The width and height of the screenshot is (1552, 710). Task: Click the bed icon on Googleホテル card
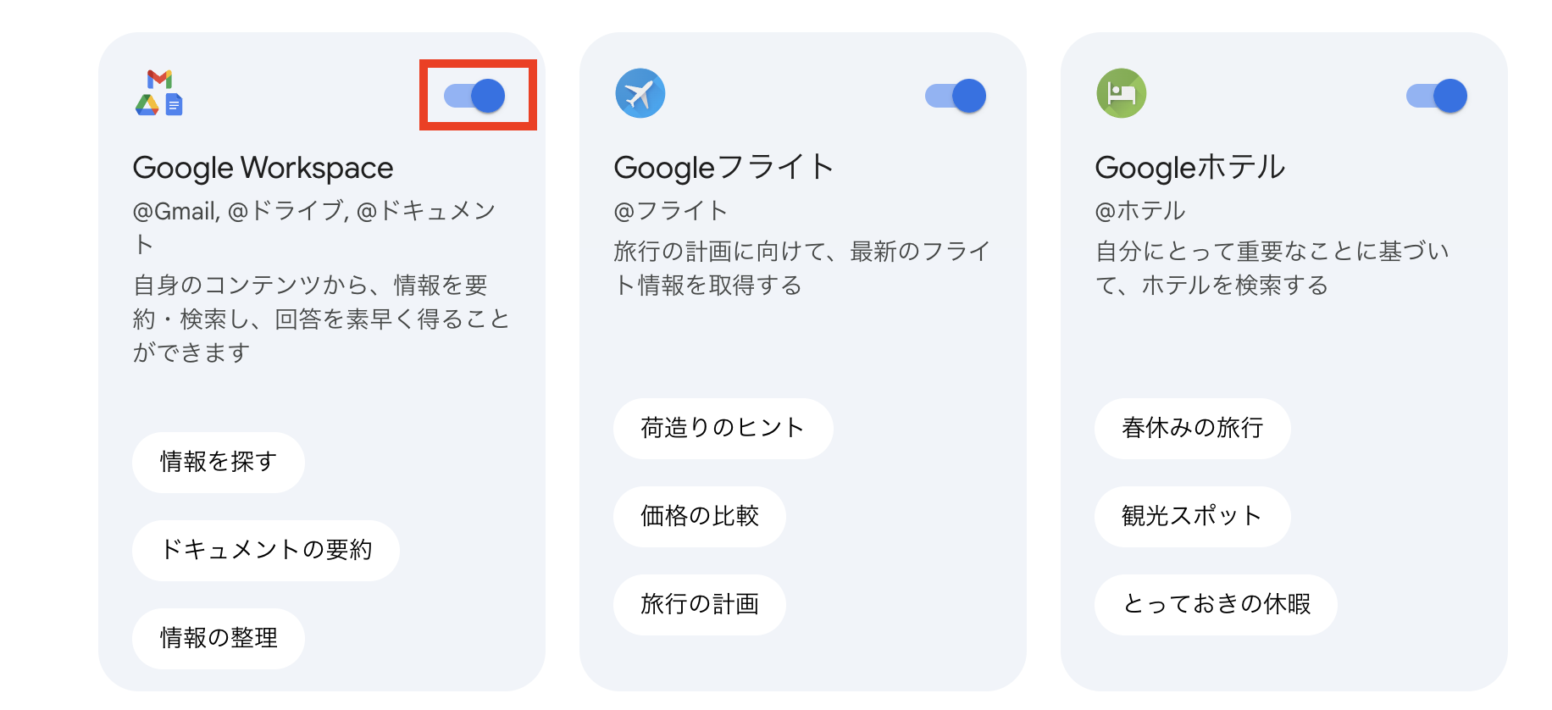pyautogui.click(x=1122, y=94)
